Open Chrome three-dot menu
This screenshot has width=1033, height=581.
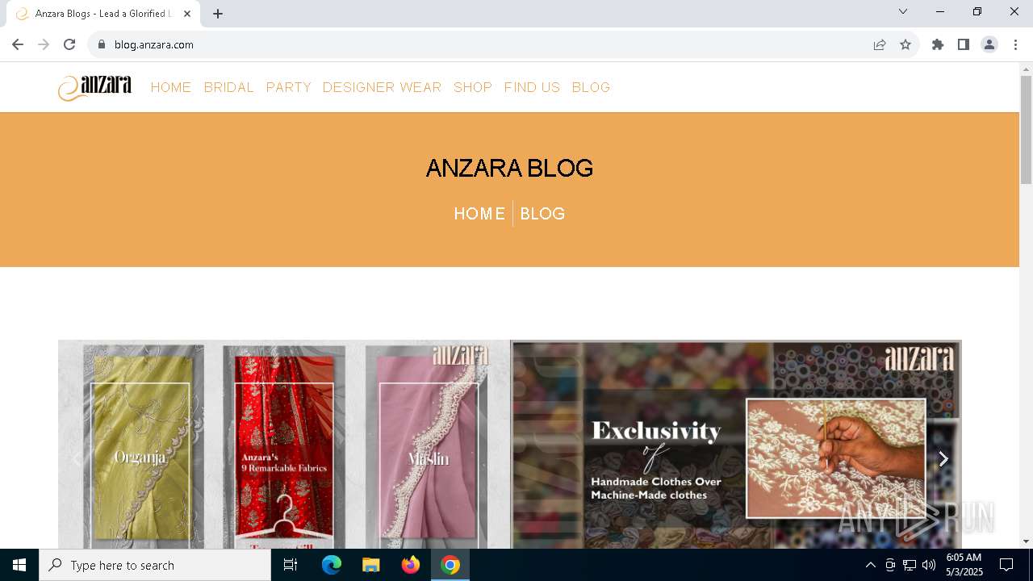(x=1015, y=44)
